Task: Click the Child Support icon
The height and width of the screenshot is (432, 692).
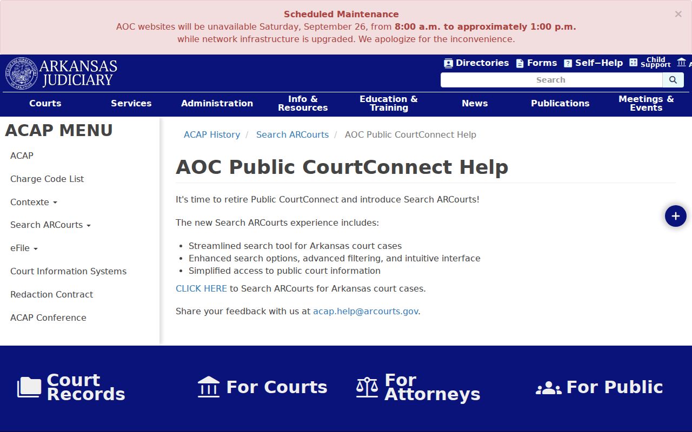Action: 634,63
